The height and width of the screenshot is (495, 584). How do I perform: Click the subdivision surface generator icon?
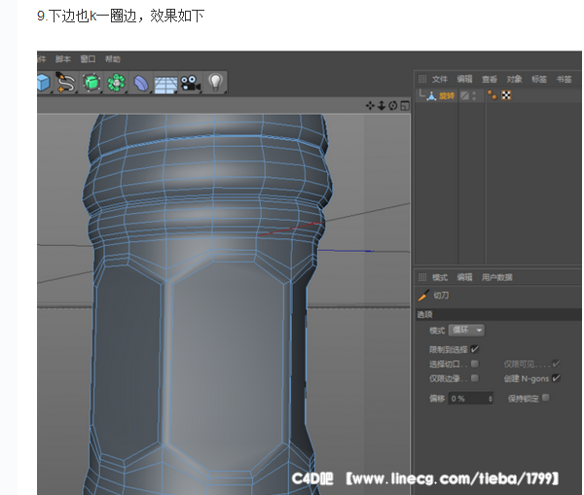tap(91, 83)
